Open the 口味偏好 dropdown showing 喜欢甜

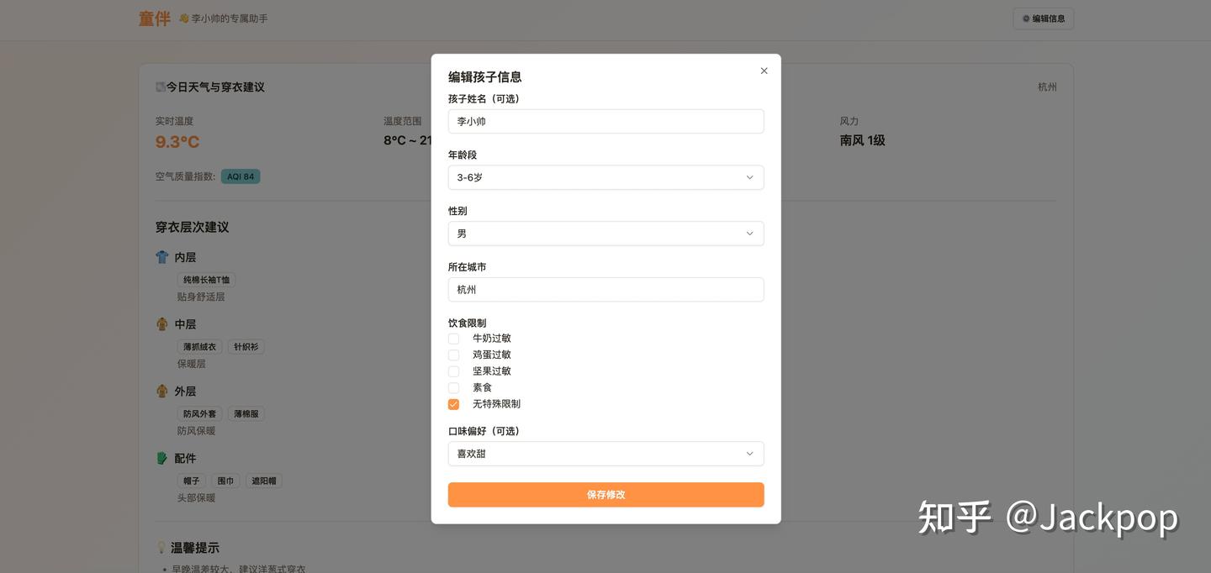pyautogui.click(x=605, y=453)
